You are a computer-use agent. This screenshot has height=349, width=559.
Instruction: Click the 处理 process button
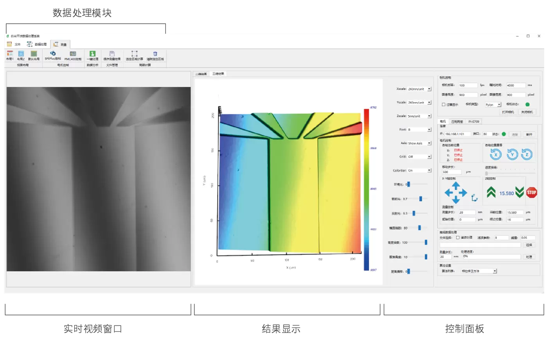pos(529,257)
